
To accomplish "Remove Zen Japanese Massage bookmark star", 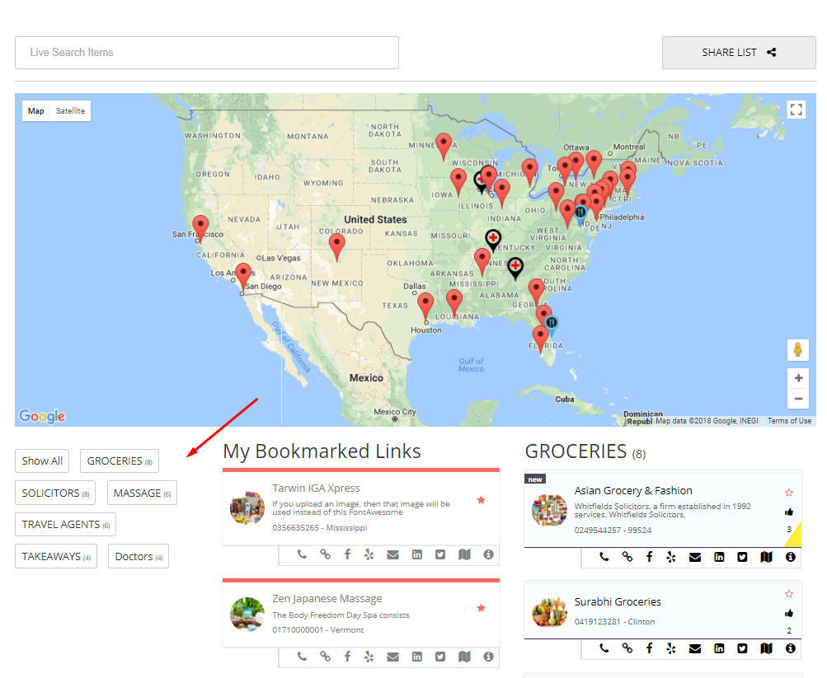I will [x=481, y=608].
